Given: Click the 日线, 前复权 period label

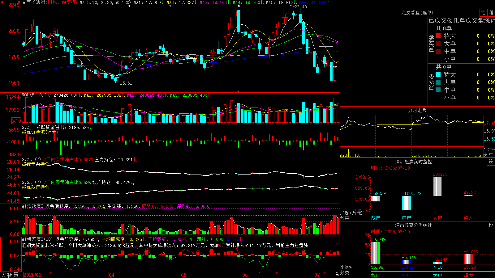Looking at the screenshot, I should [x=62, y=2].
